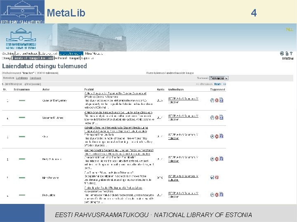Open the Leia andmebaas menu tab
Image resolution: width=297 pixels, height=222 pixels.
coord(27,53)
